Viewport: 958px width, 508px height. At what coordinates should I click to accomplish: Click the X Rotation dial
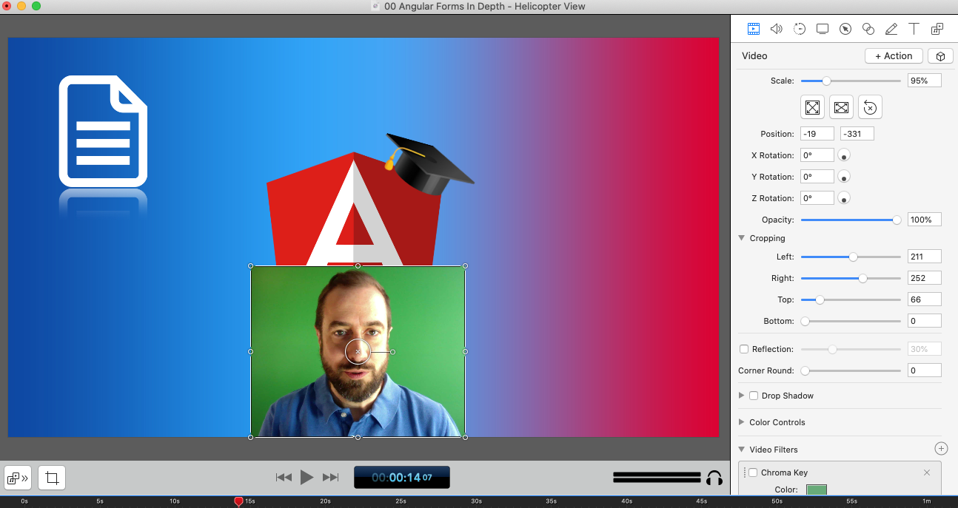[x=843, y=155]
